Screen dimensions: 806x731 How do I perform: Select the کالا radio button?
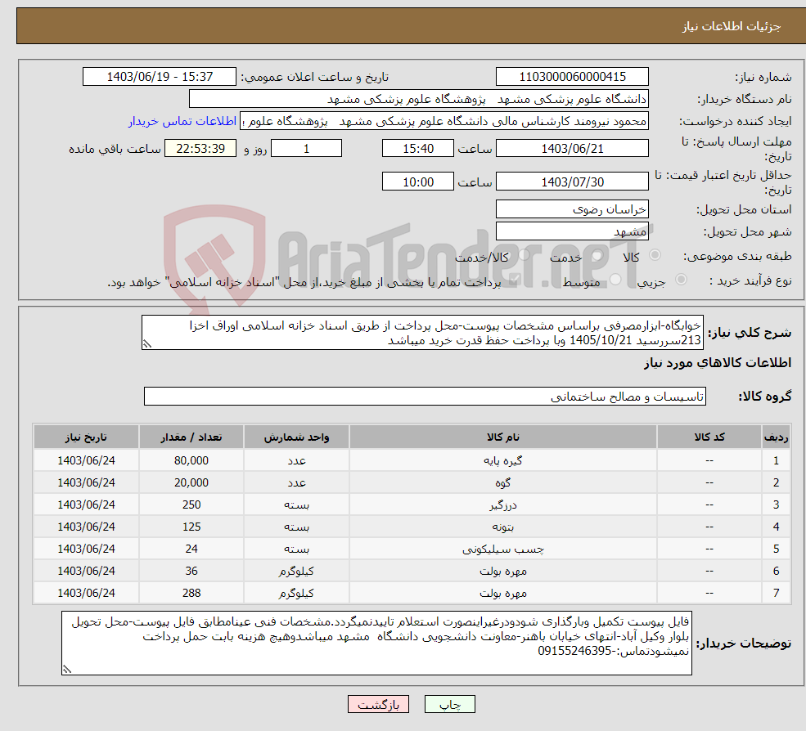(655, 255)
